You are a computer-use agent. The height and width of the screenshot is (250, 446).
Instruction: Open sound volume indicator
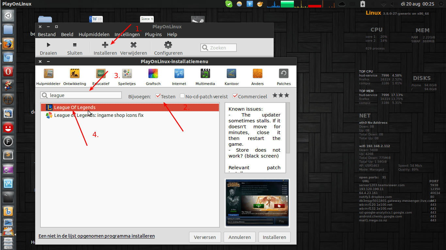pos(393,4)
